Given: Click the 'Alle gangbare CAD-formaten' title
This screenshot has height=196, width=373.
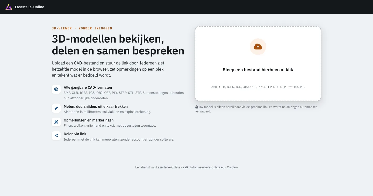Looking at the screenshot, I should click(x=88, y=87).
